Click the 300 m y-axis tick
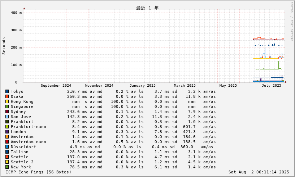 coord(16,30)
